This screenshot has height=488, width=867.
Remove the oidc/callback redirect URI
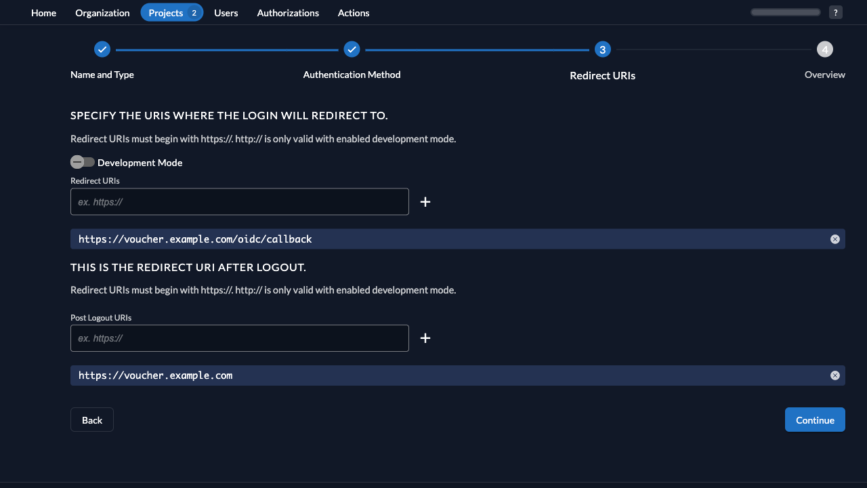click(x=834, y=239)
